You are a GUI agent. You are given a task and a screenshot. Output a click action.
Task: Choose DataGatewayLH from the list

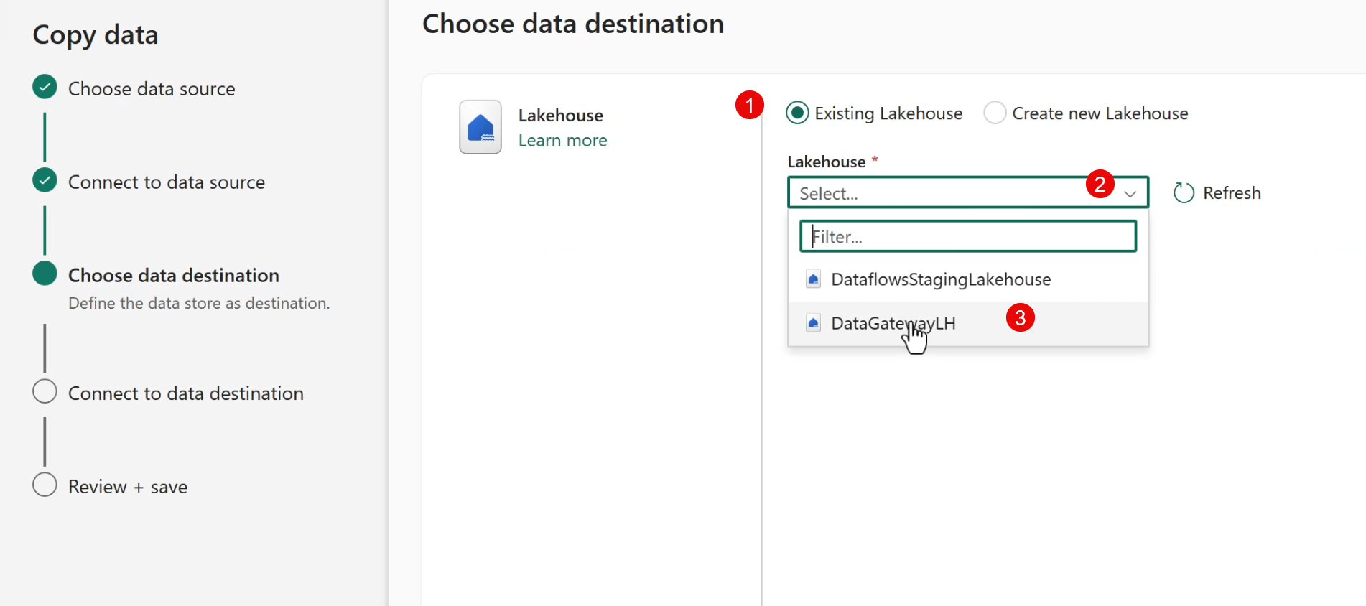tap(893, 324)
